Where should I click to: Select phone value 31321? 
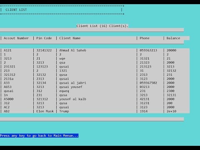pyautogui.click(x=145, y=58)
